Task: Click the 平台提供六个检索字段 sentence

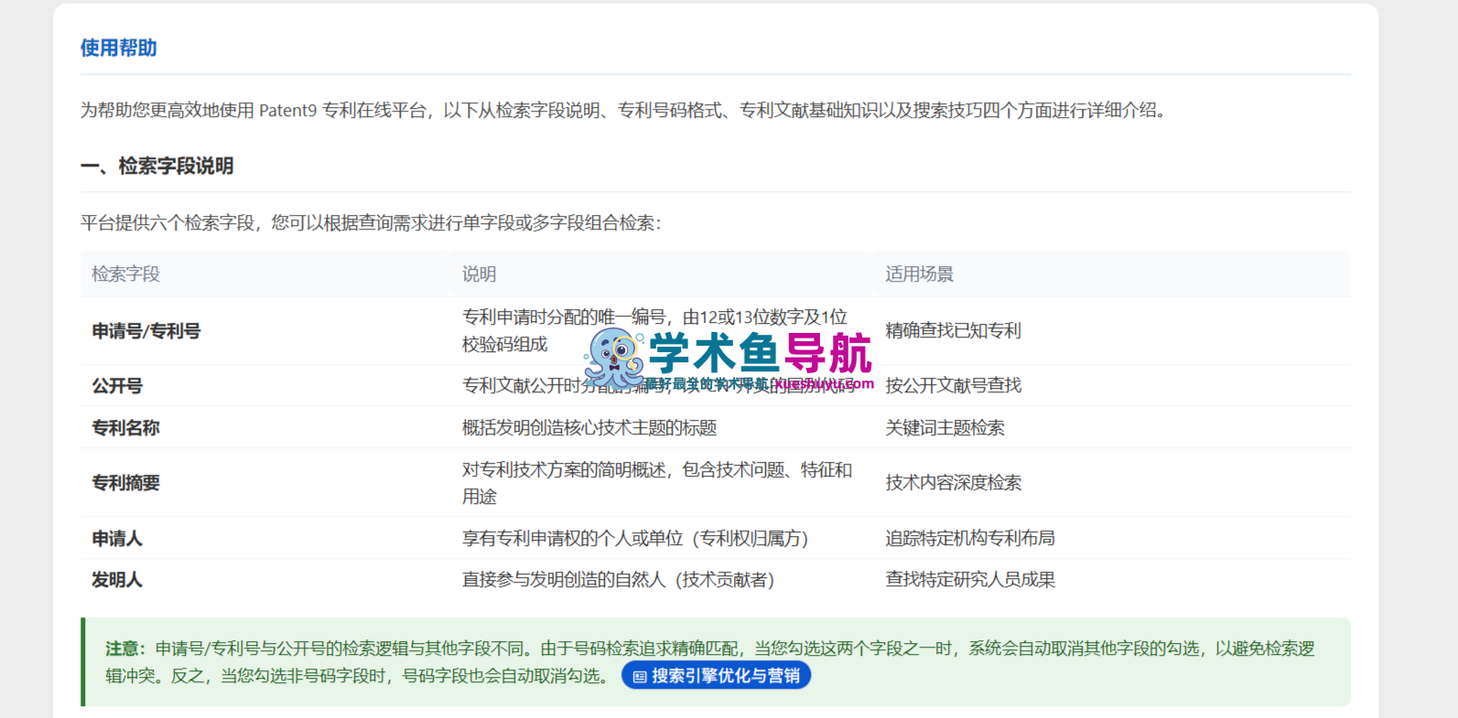Action: pyautogui.click(x=371, y=223)
